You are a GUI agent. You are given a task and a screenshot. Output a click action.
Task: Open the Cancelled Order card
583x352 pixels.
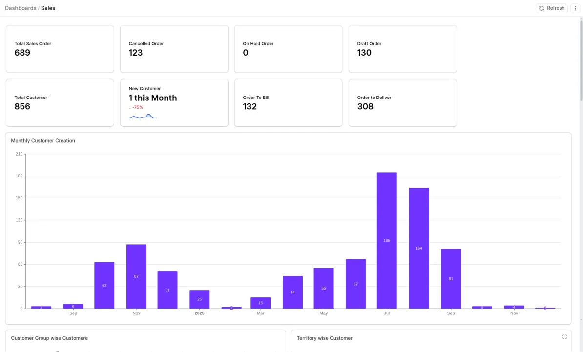pyautogui.click(x=174, y=49)
